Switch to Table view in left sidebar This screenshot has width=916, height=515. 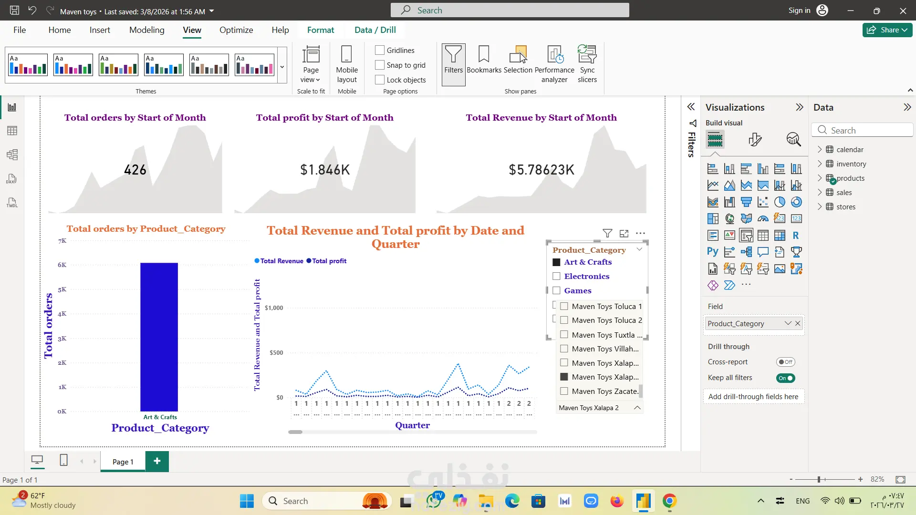pos(12,131)
